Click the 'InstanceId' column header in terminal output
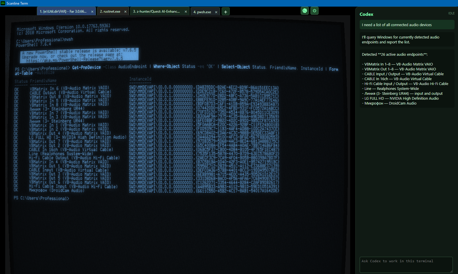This screenshot has width=458, height=274. (140, 79)
